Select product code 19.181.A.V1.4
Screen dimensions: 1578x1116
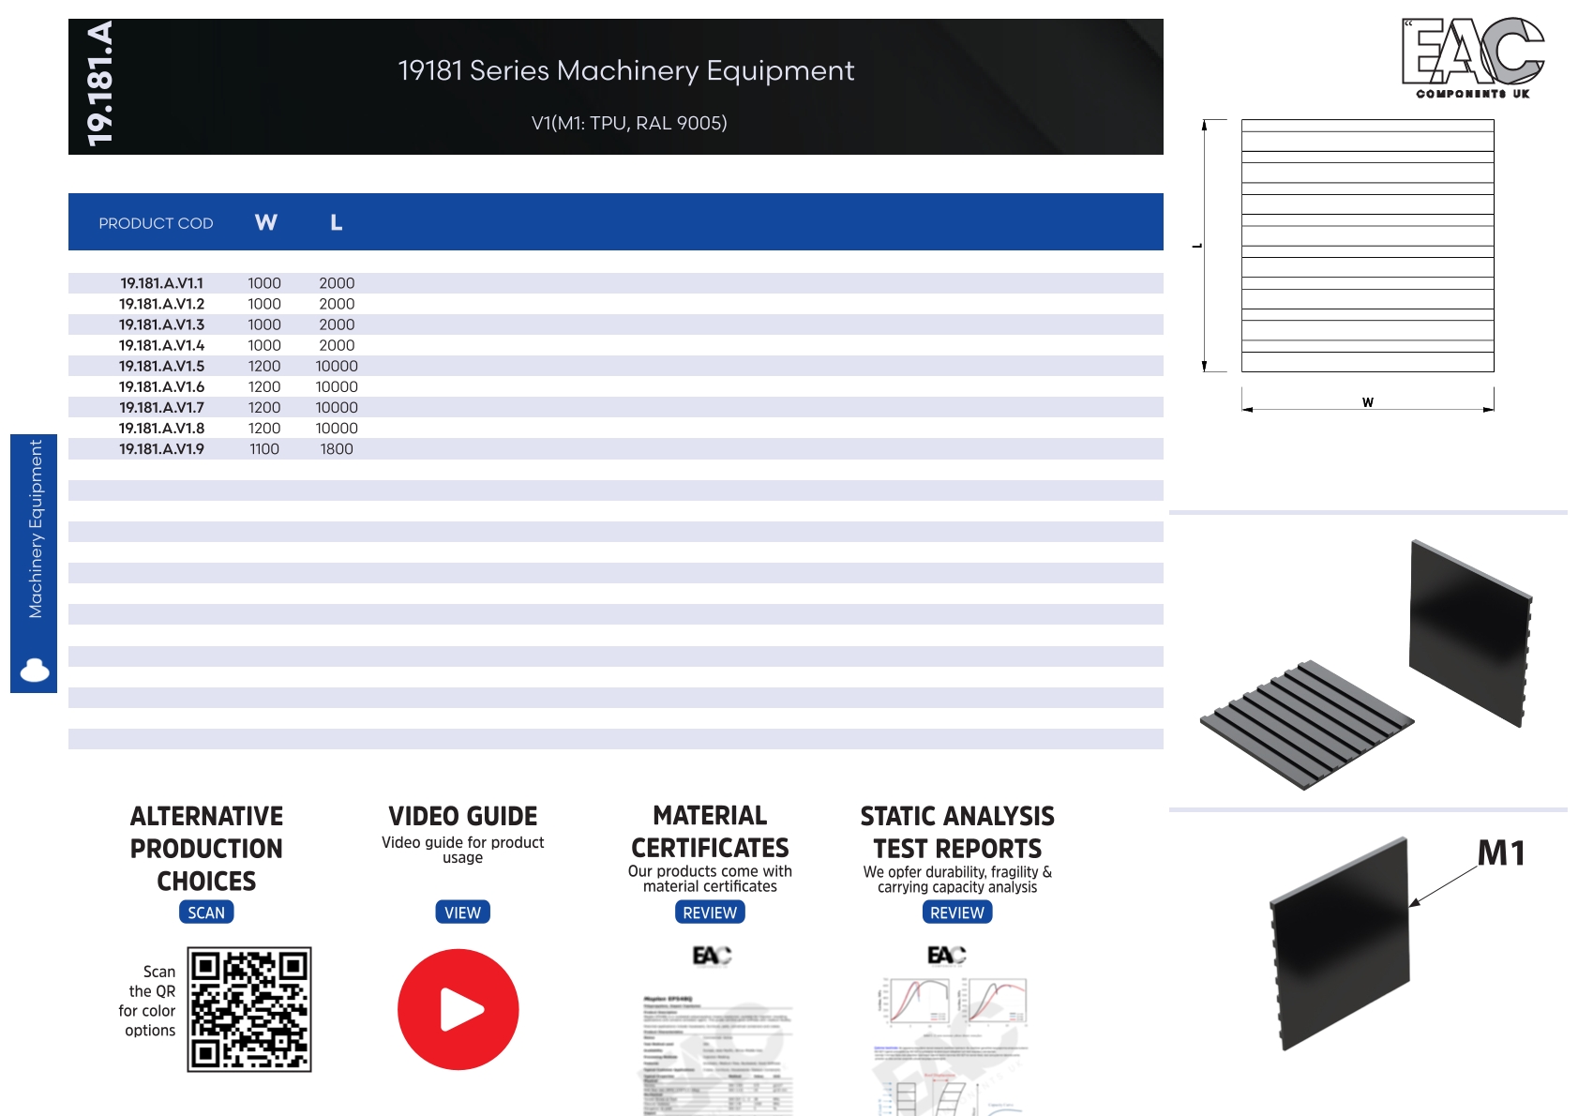[x=161, y=345]
